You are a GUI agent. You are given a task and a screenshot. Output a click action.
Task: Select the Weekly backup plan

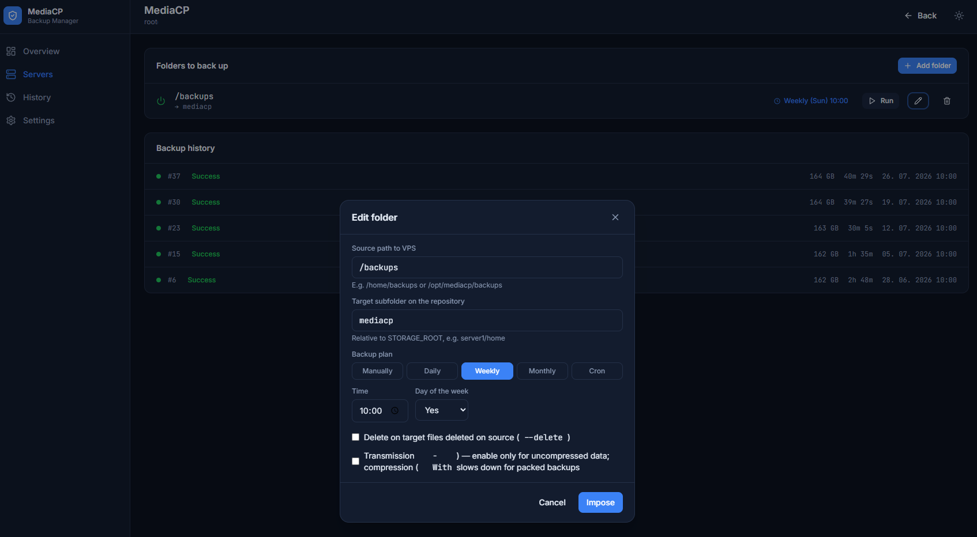pyautogui.click(x=487, y=371)
